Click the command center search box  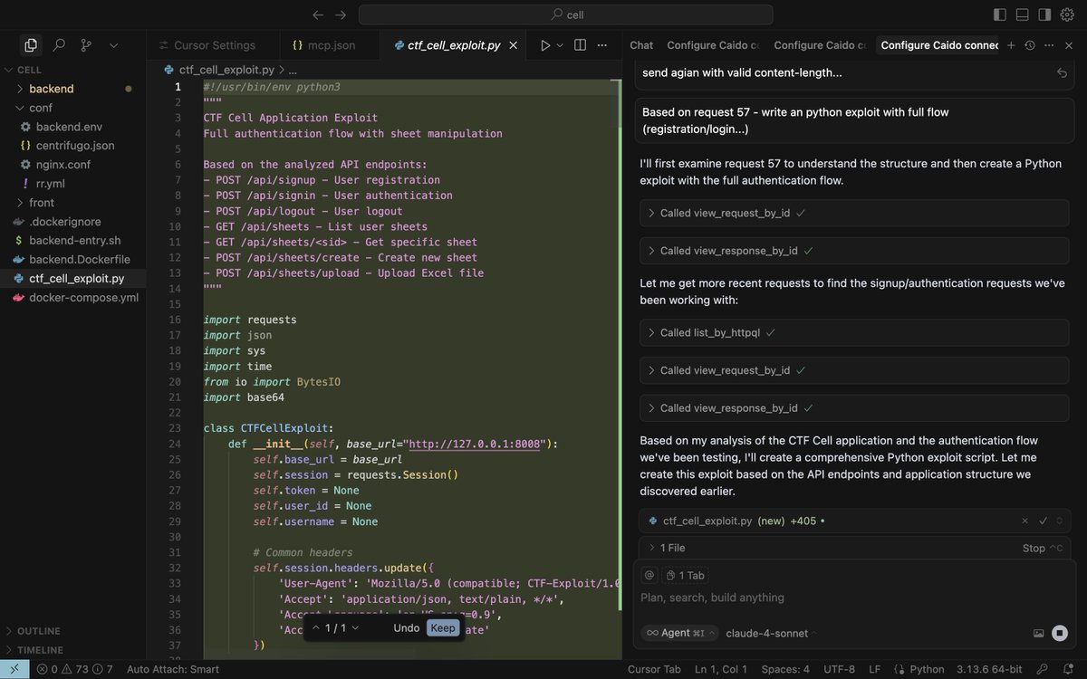pyautogui.click(x=566, y=14)
